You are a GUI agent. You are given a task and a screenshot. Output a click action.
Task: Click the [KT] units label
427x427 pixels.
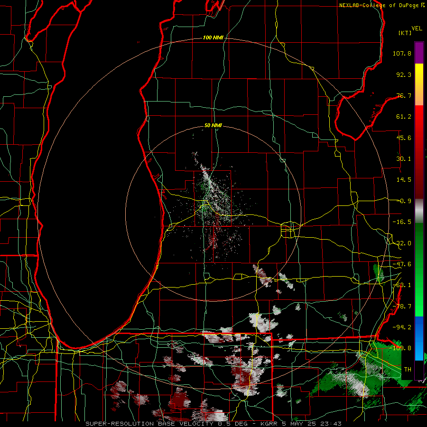(405, 33)
